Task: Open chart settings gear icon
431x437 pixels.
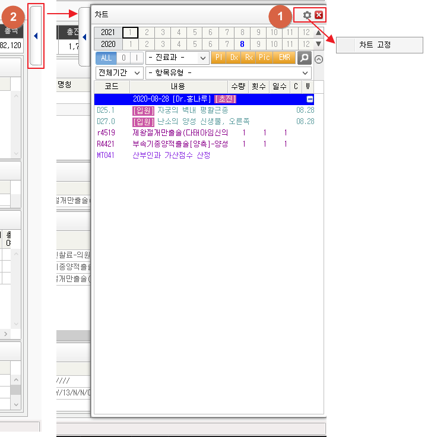Action: tap(307, 15)
